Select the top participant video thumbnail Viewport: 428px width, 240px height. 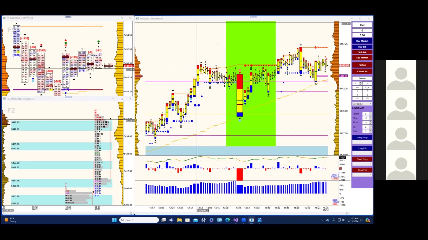point(401,75)
